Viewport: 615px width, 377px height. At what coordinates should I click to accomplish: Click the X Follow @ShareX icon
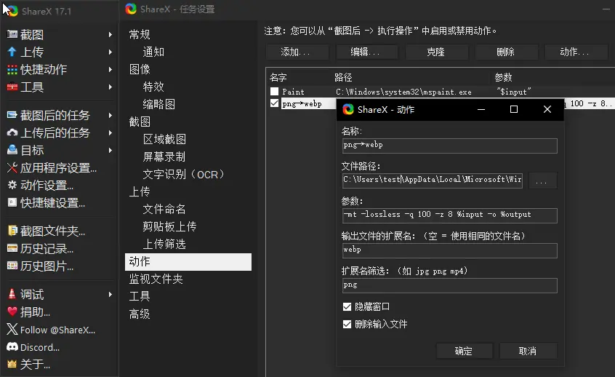pos(12,329)
